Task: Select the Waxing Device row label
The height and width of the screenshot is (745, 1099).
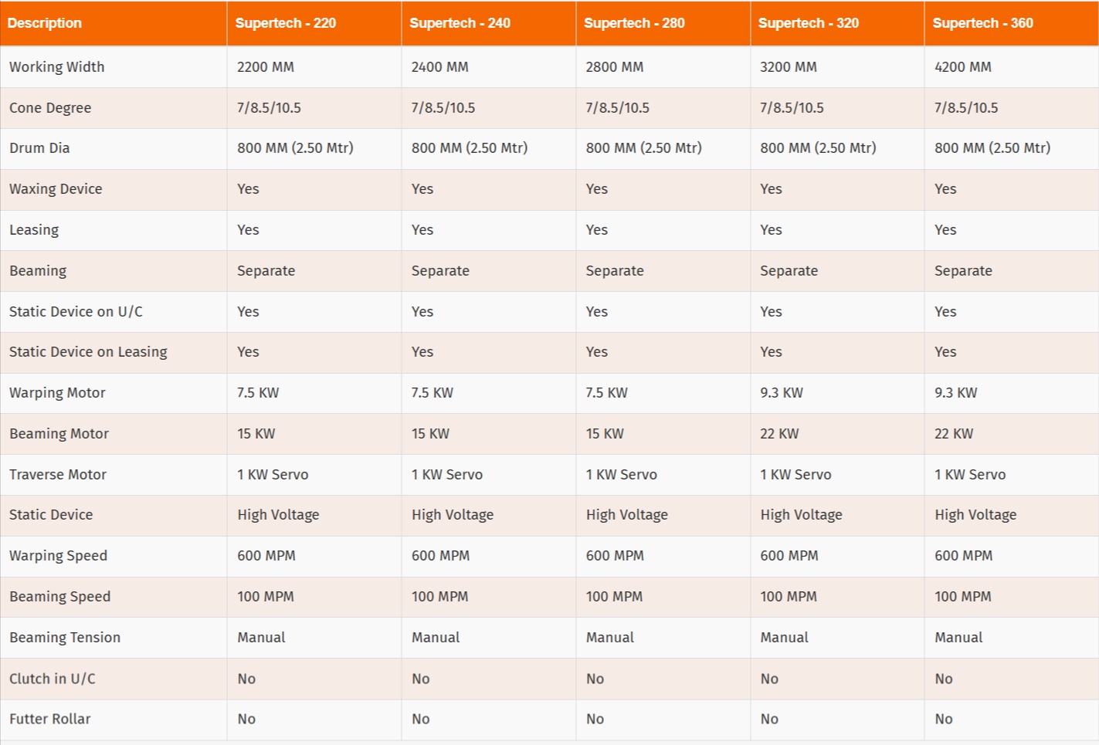Action: 56,189
